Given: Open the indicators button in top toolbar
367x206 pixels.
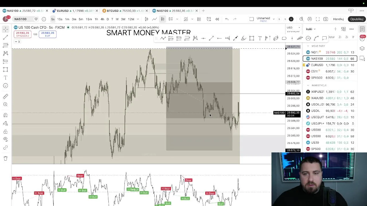Looking at the screenshot, I should click(186, 19).
